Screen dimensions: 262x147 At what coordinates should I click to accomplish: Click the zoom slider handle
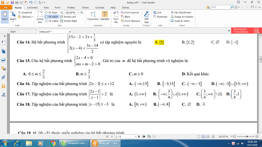pos(247,137)
